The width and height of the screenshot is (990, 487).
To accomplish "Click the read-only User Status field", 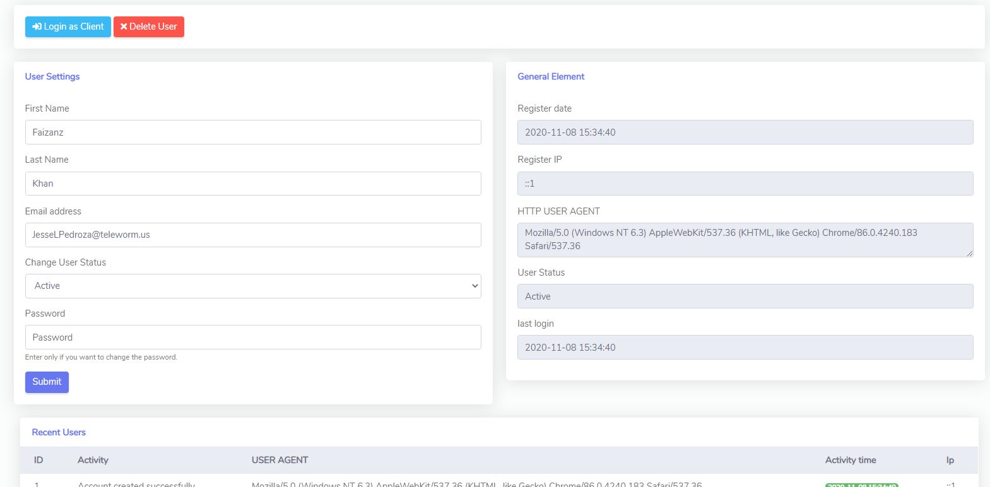I will (x=745, y=296).
